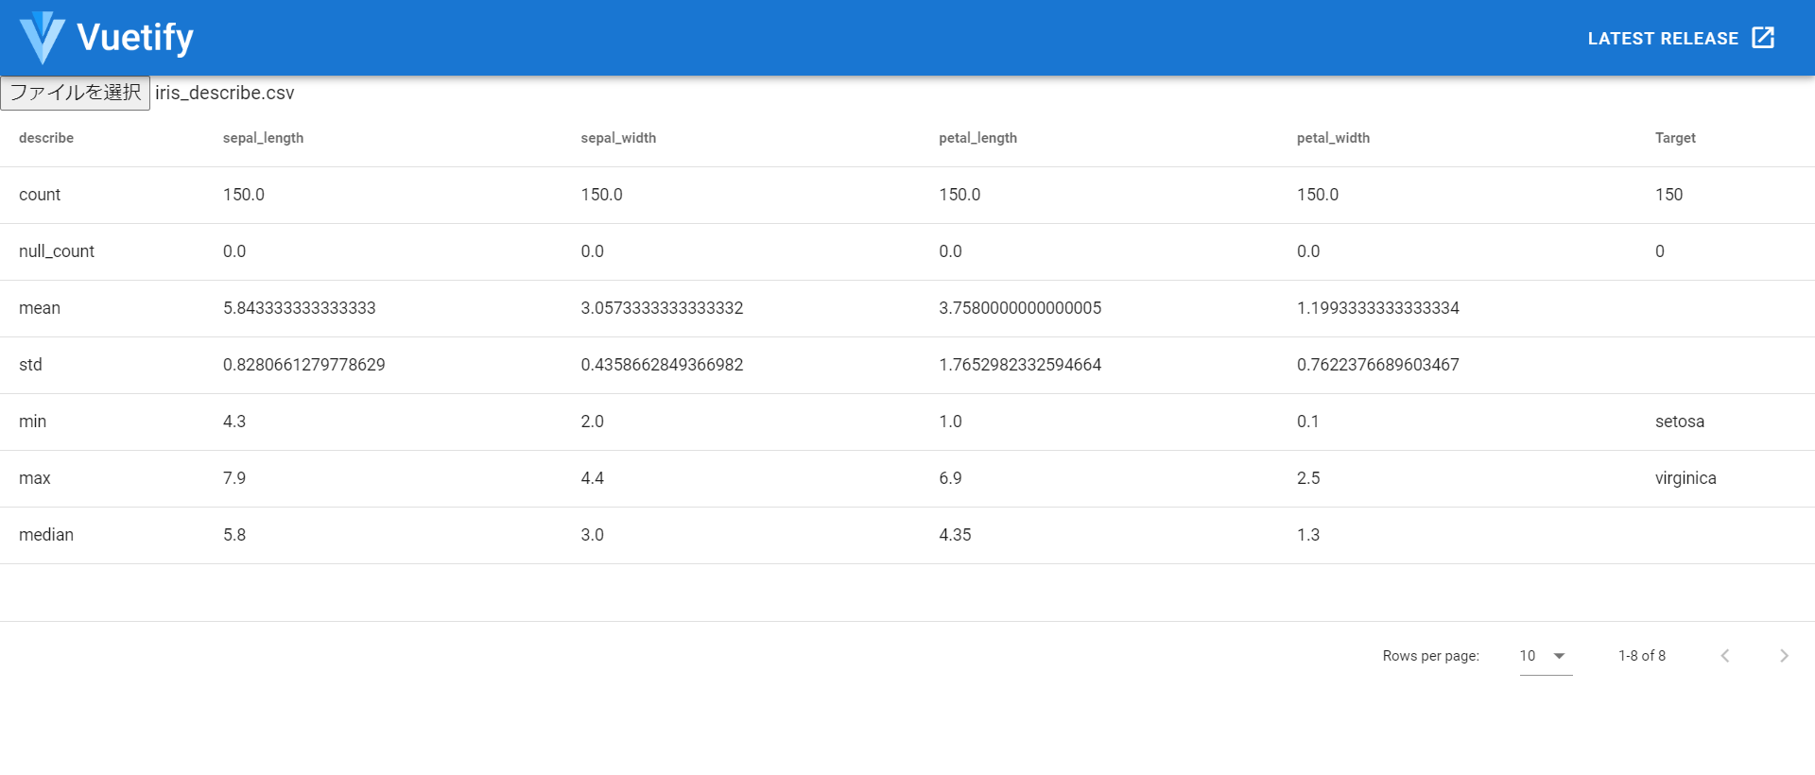
Task: Select the max row label
Action: tap(35, 478)
